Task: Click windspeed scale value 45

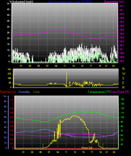Action: click(x=8, y=10)
